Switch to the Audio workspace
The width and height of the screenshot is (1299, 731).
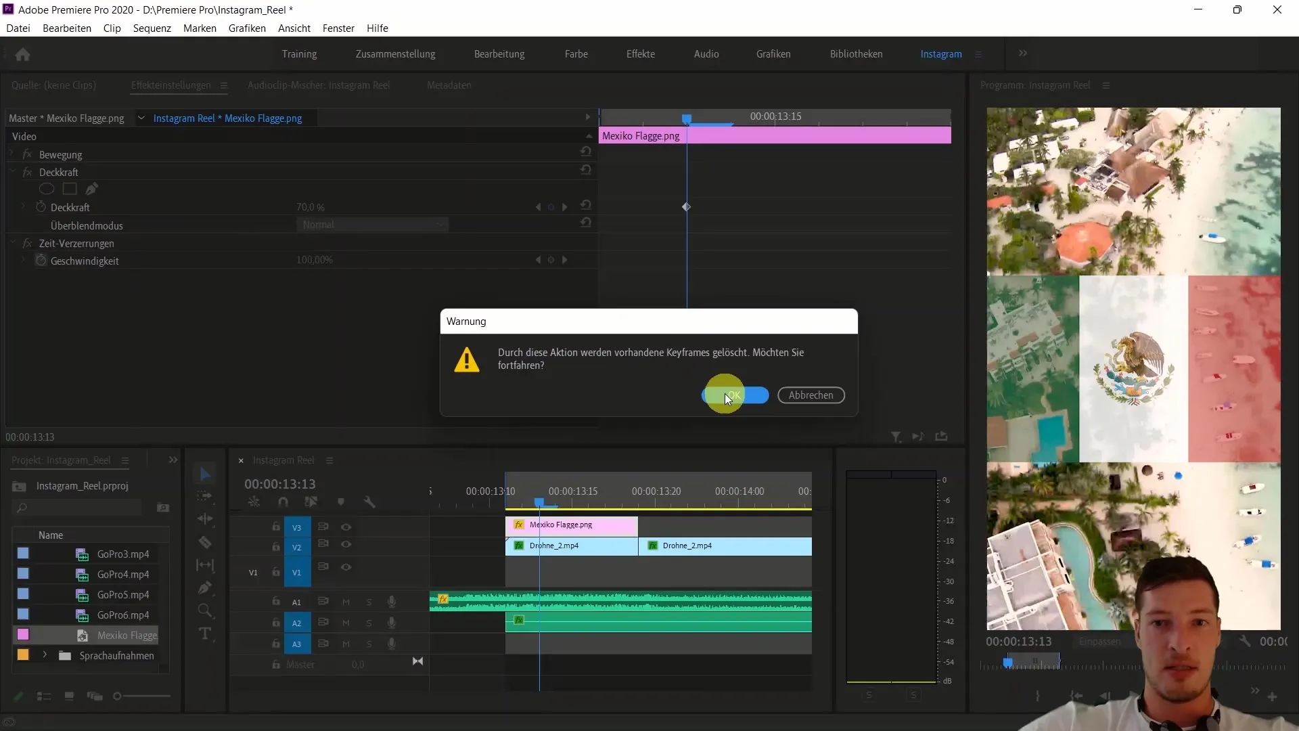pos(706,54)
